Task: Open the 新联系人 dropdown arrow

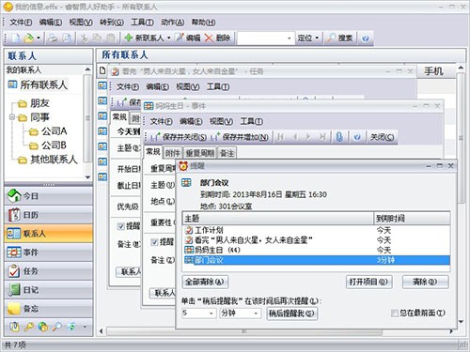Action: [x=169, y=38]
